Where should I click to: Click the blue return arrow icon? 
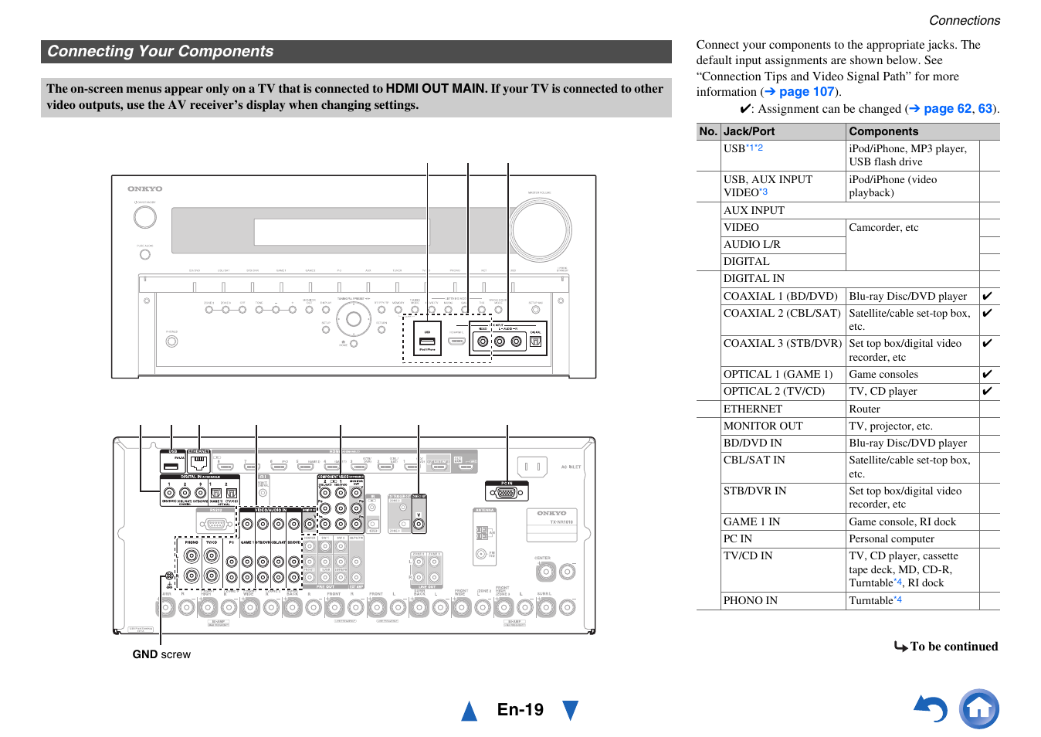pyautogui.click(x=931, y=708)
